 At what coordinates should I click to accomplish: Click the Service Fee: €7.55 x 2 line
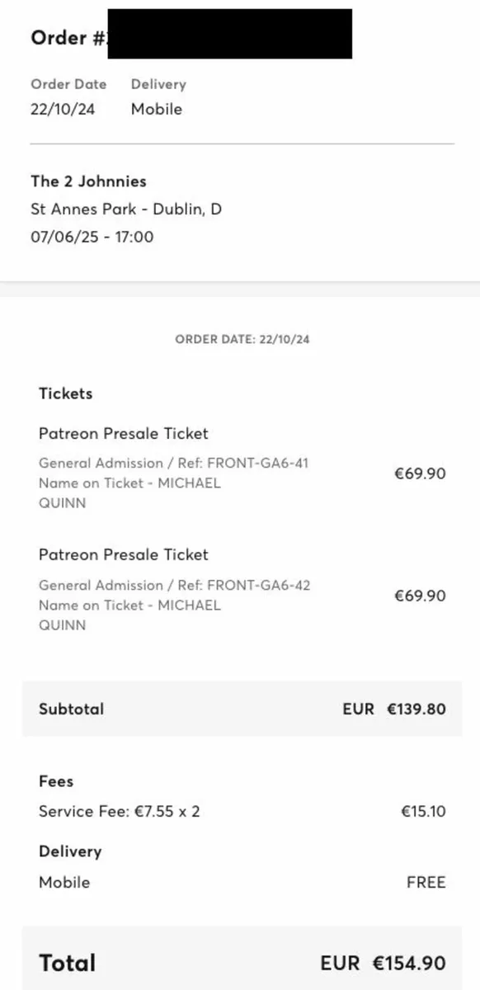coord(120,812)
